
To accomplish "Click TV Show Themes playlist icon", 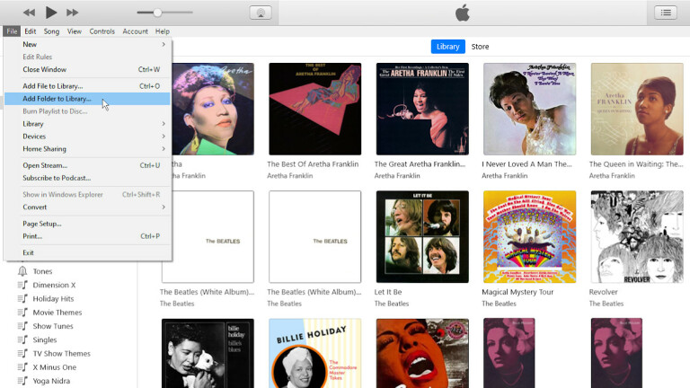I will pos(22,353).
